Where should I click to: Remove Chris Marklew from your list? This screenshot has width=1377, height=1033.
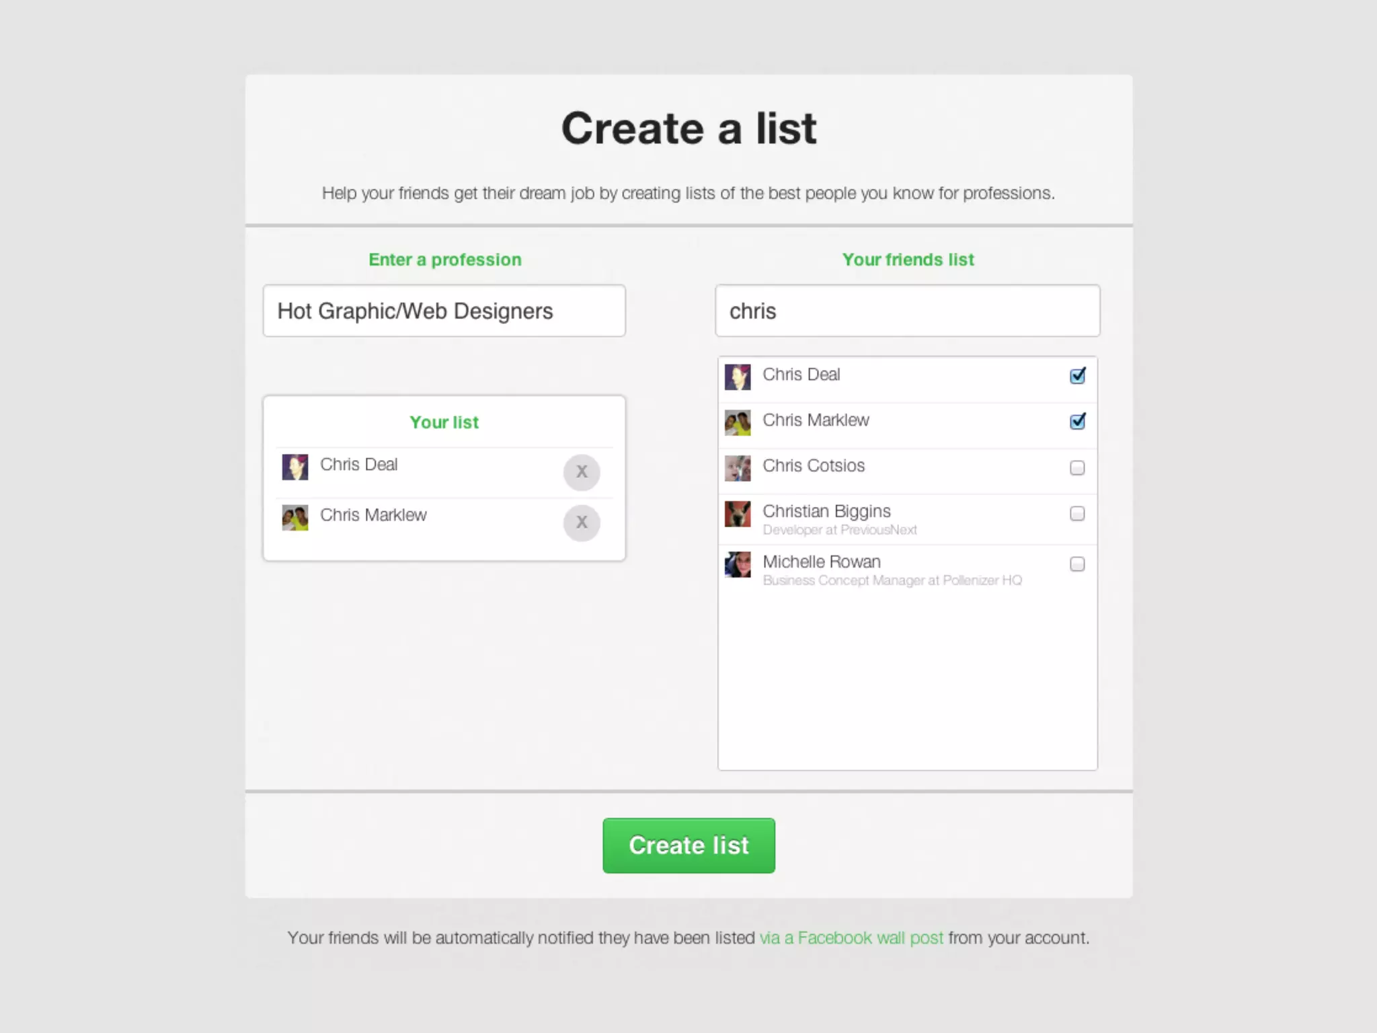[x=582, y=523]
